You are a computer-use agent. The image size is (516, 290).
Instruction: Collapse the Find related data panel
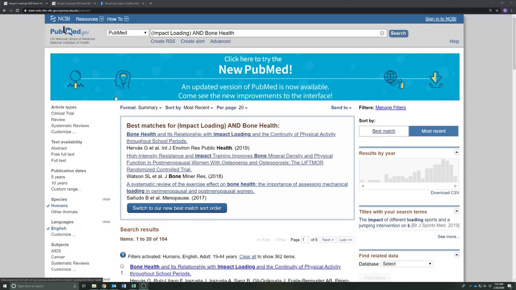click(456, 255)
